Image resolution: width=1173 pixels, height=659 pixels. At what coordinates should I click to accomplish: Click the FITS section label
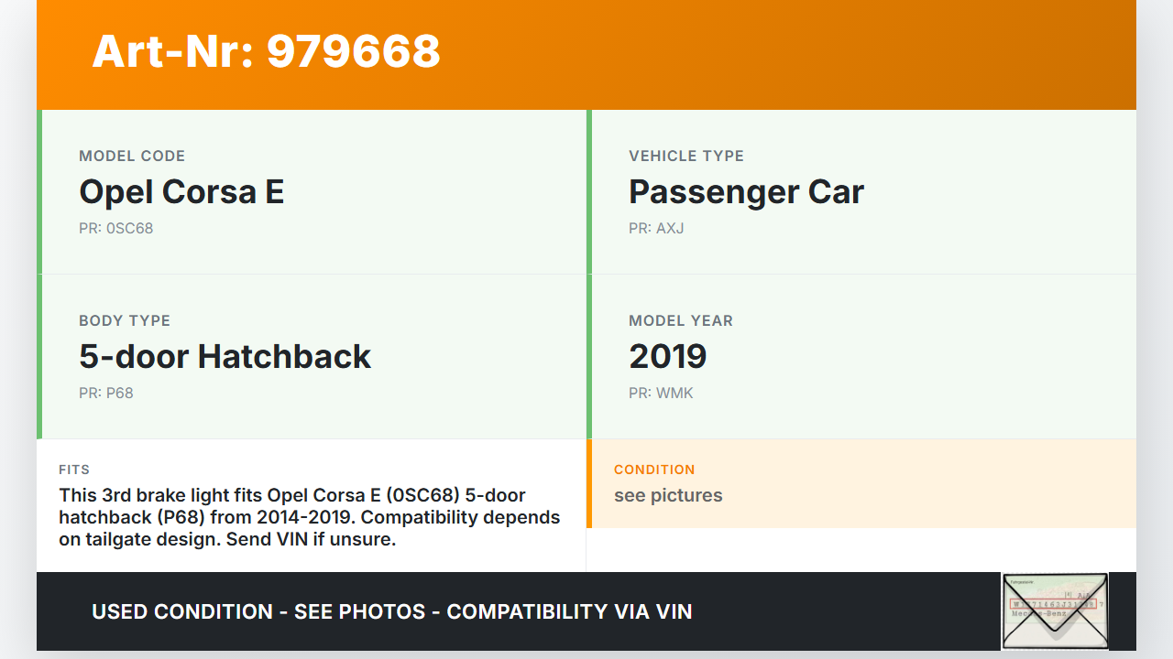pos(74,470)
